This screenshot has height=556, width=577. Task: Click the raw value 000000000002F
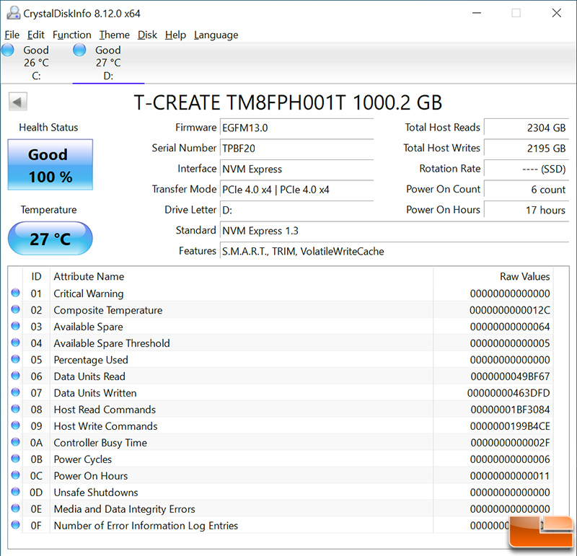pyautogui.click(x=510, y=443)
